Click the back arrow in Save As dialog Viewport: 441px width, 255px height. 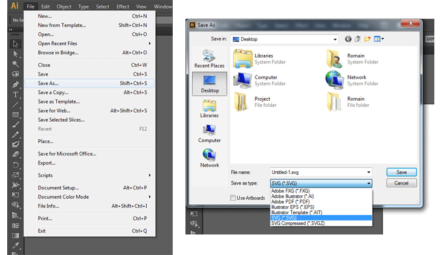(348, 39)
